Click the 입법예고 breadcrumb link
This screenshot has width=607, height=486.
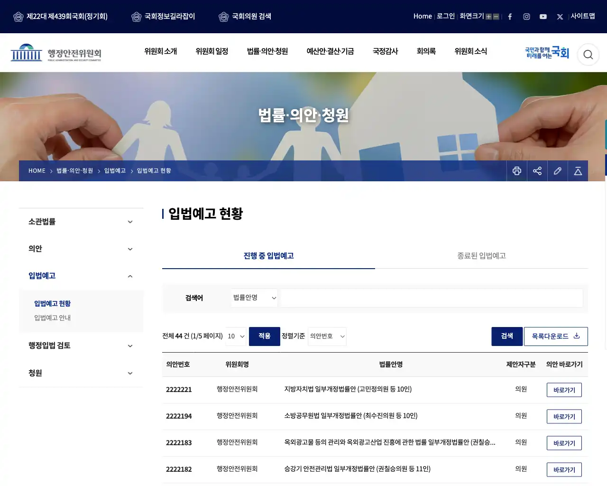pyautogui.click(x=115, y=171)
